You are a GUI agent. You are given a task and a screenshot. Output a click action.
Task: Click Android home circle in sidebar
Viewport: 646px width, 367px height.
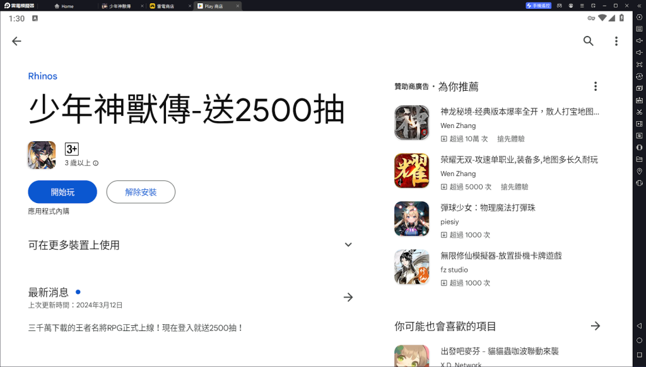click(640, 341)
